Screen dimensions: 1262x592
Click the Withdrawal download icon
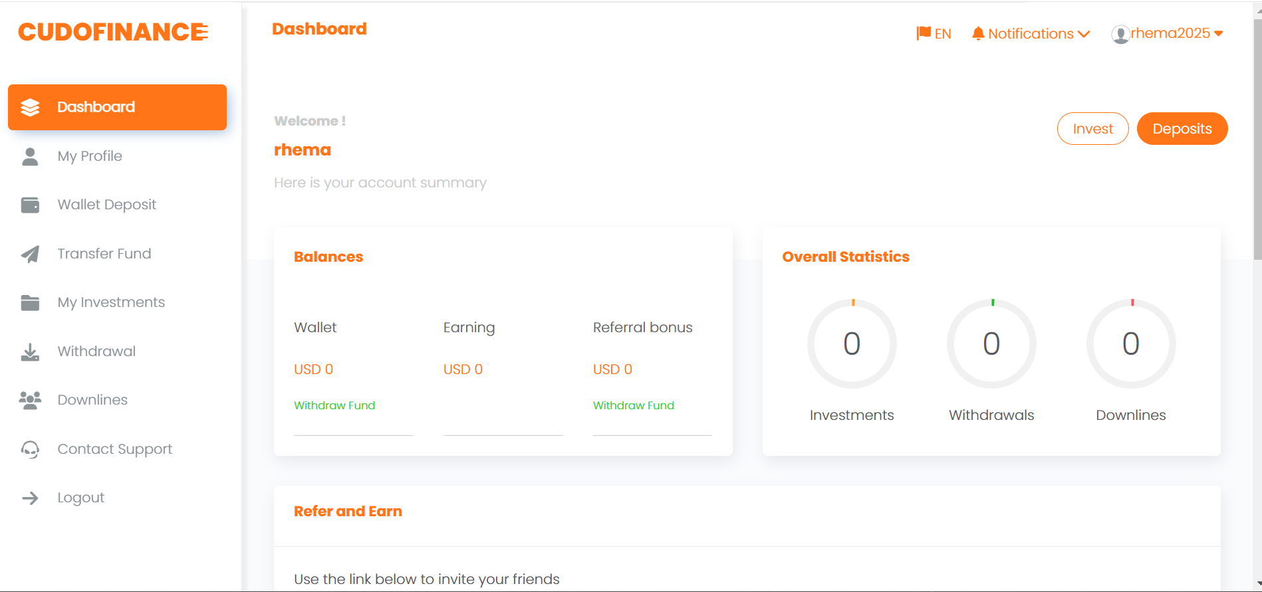[30, 351]
